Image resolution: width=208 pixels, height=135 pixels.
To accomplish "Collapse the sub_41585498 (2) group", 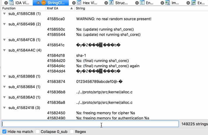I will point(4,24).
